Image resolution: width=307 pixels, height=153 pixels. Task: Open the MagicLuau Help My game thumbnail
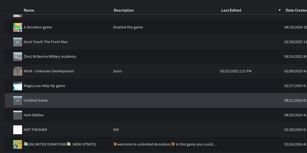(x=18, y=86)
